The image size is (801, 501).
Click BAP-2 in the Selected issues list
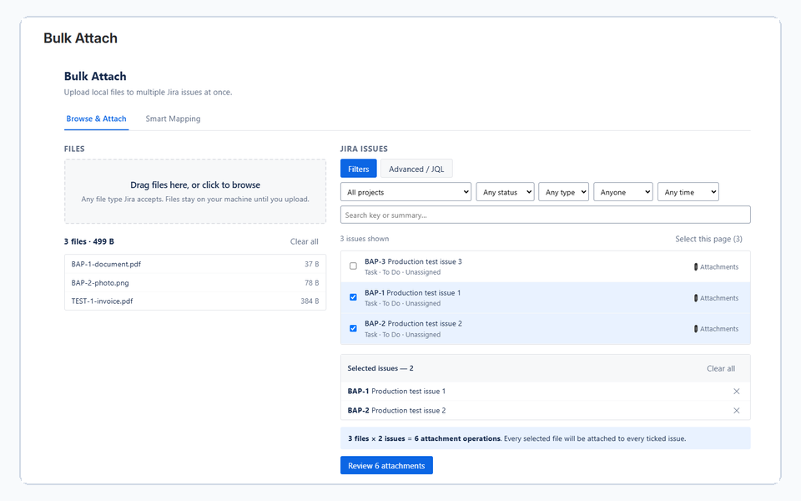(x=396, y=411)
